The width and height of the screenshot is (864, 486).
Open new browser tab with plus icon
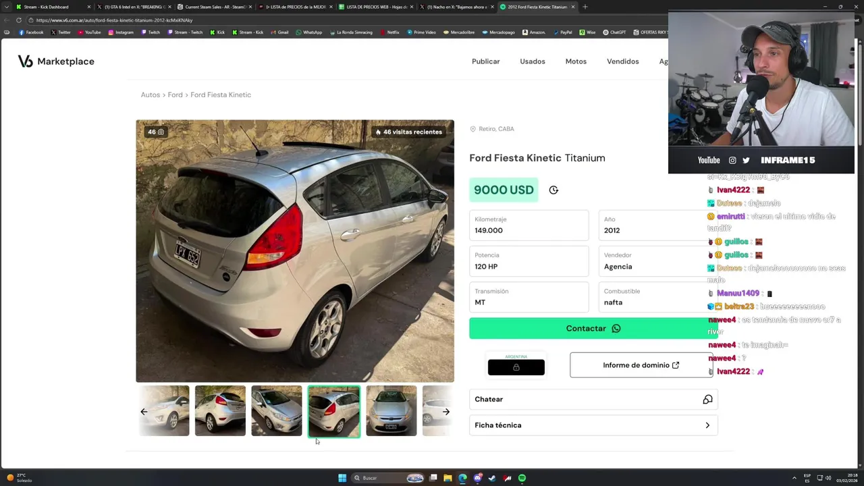point(585,7)
